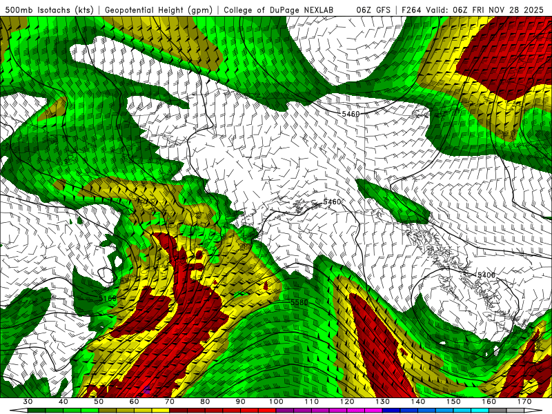
Task: Select the dark green 30–35 kt legend swatch
Action: coord(37,411)
